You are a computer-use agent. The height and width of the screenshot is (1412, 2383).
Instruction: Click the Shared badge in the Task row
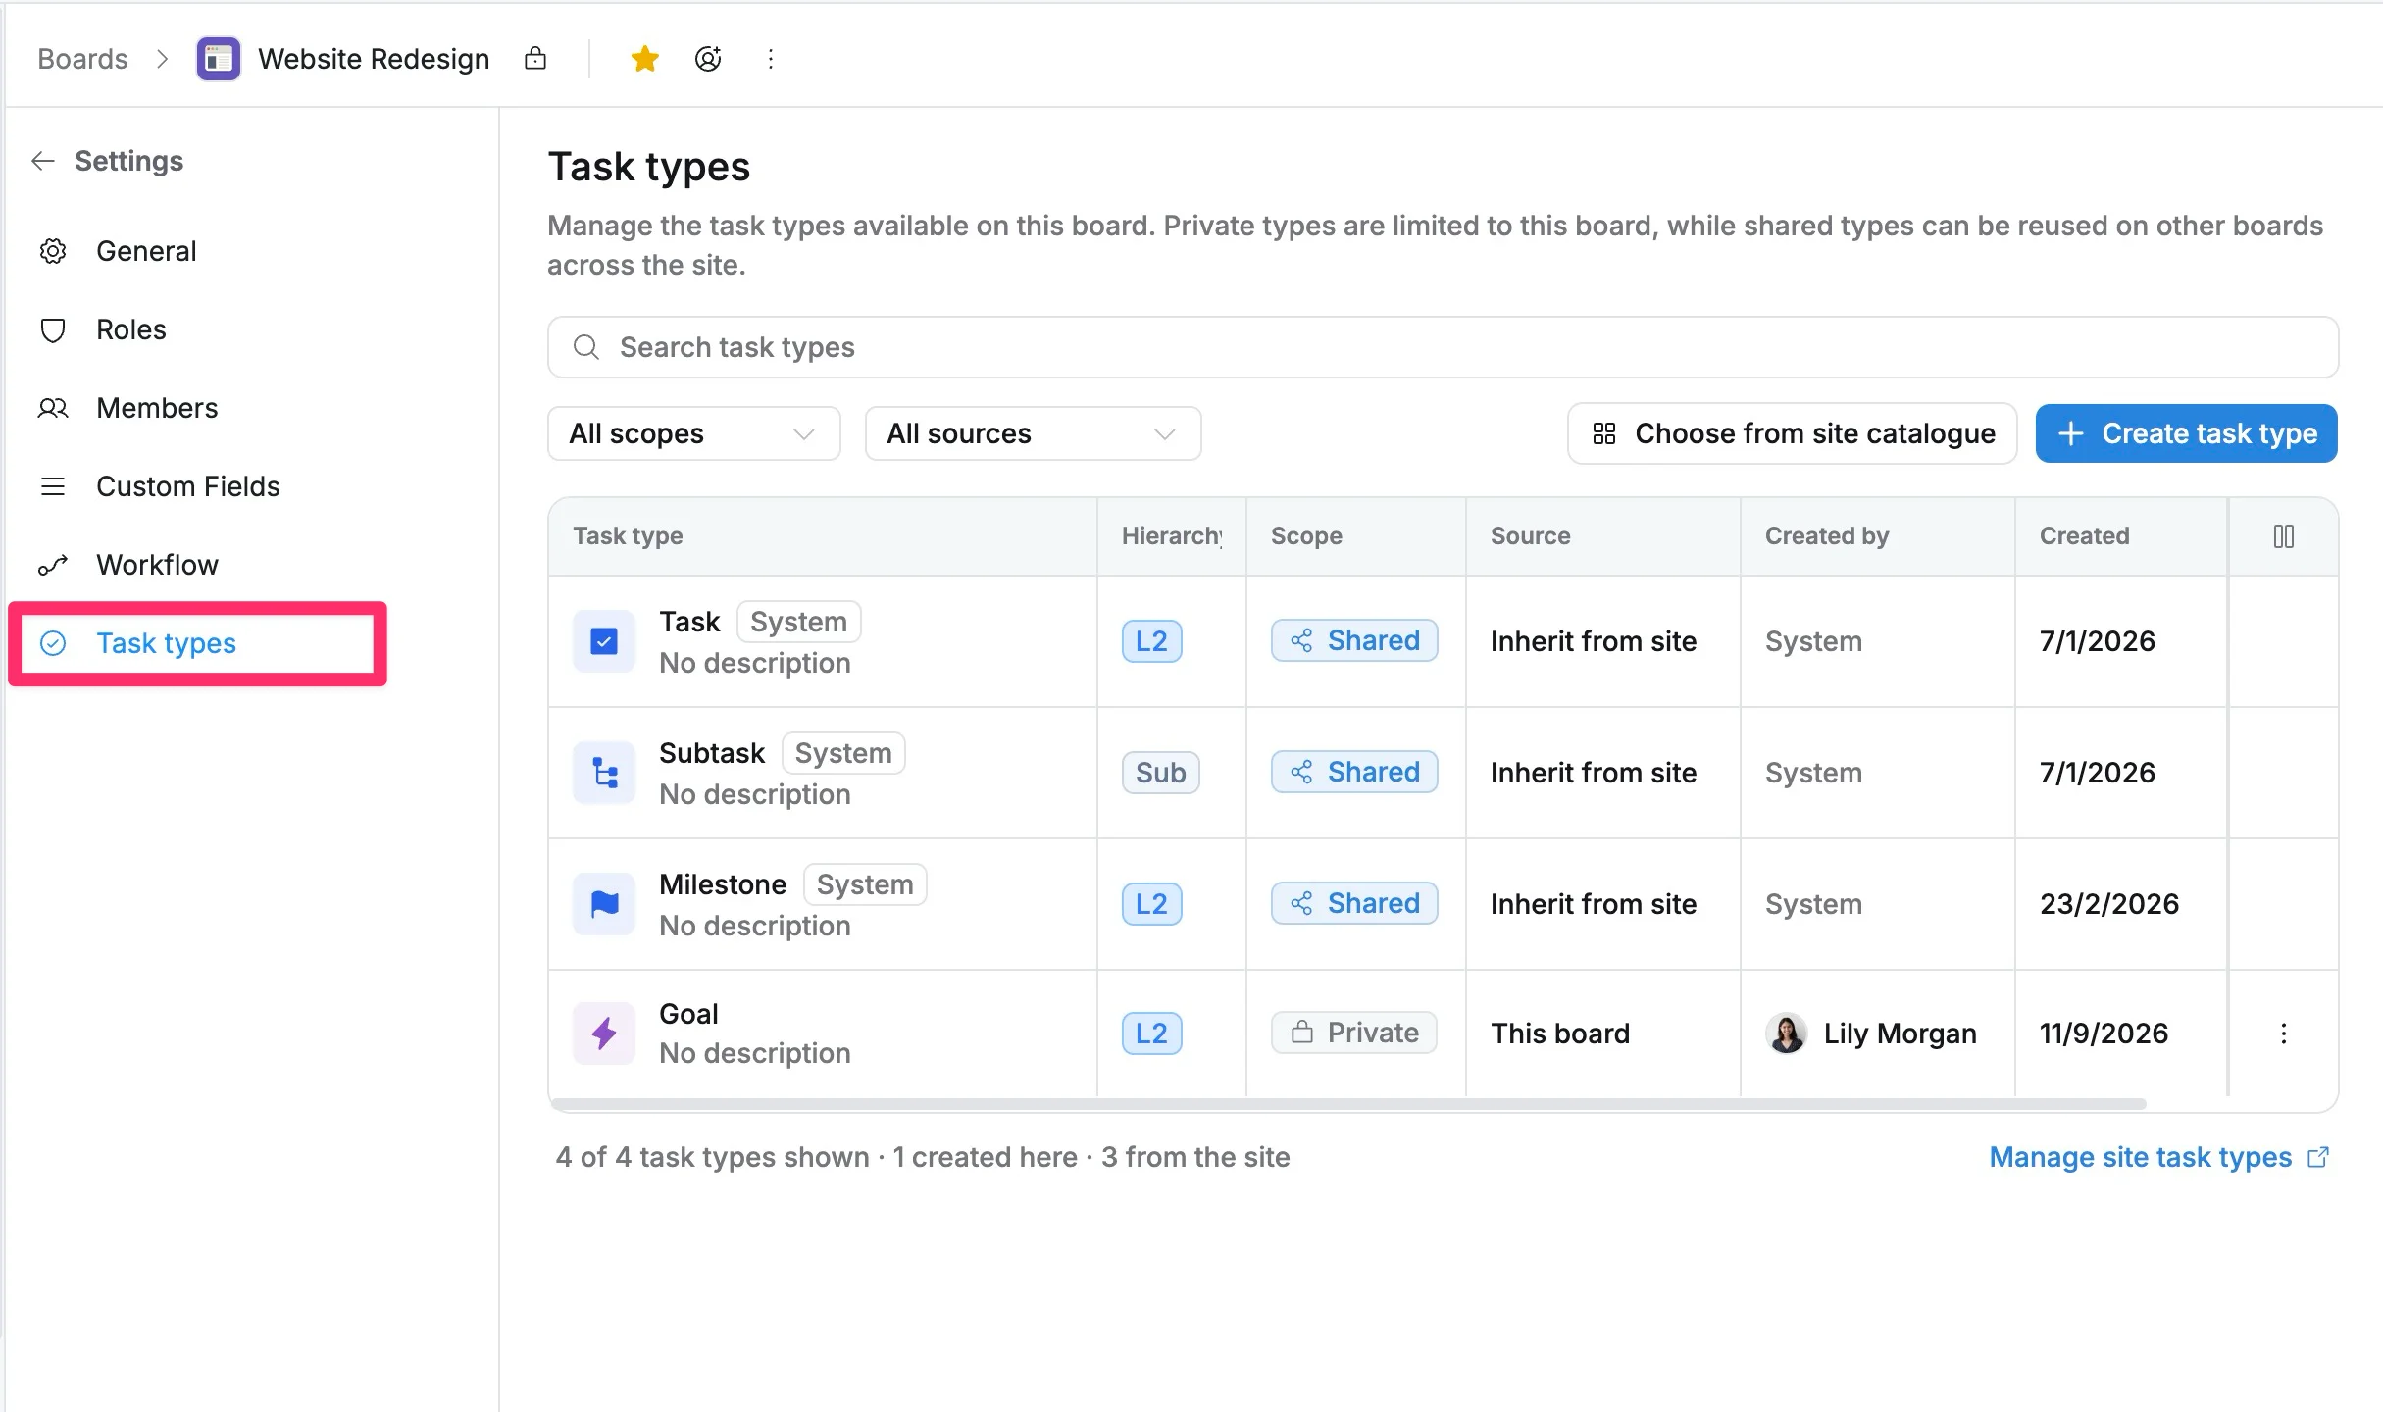point(1354,640)
